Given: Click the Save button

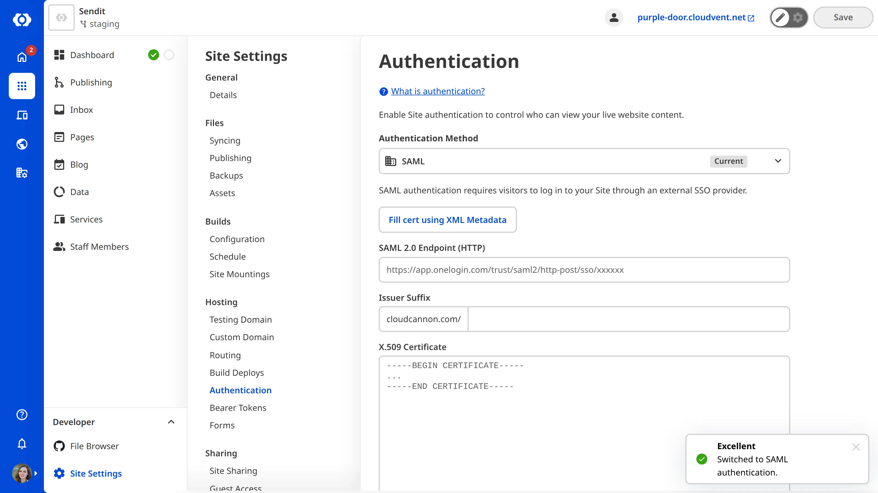Looking at the screenshot, I should coord(843,17).
